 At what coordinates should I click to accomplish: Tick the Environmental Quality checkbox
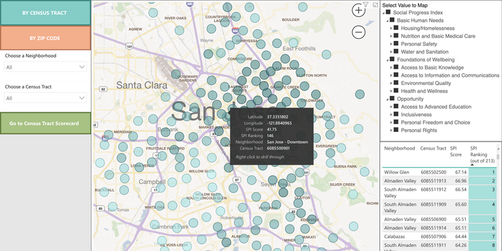tap(396, 83)
